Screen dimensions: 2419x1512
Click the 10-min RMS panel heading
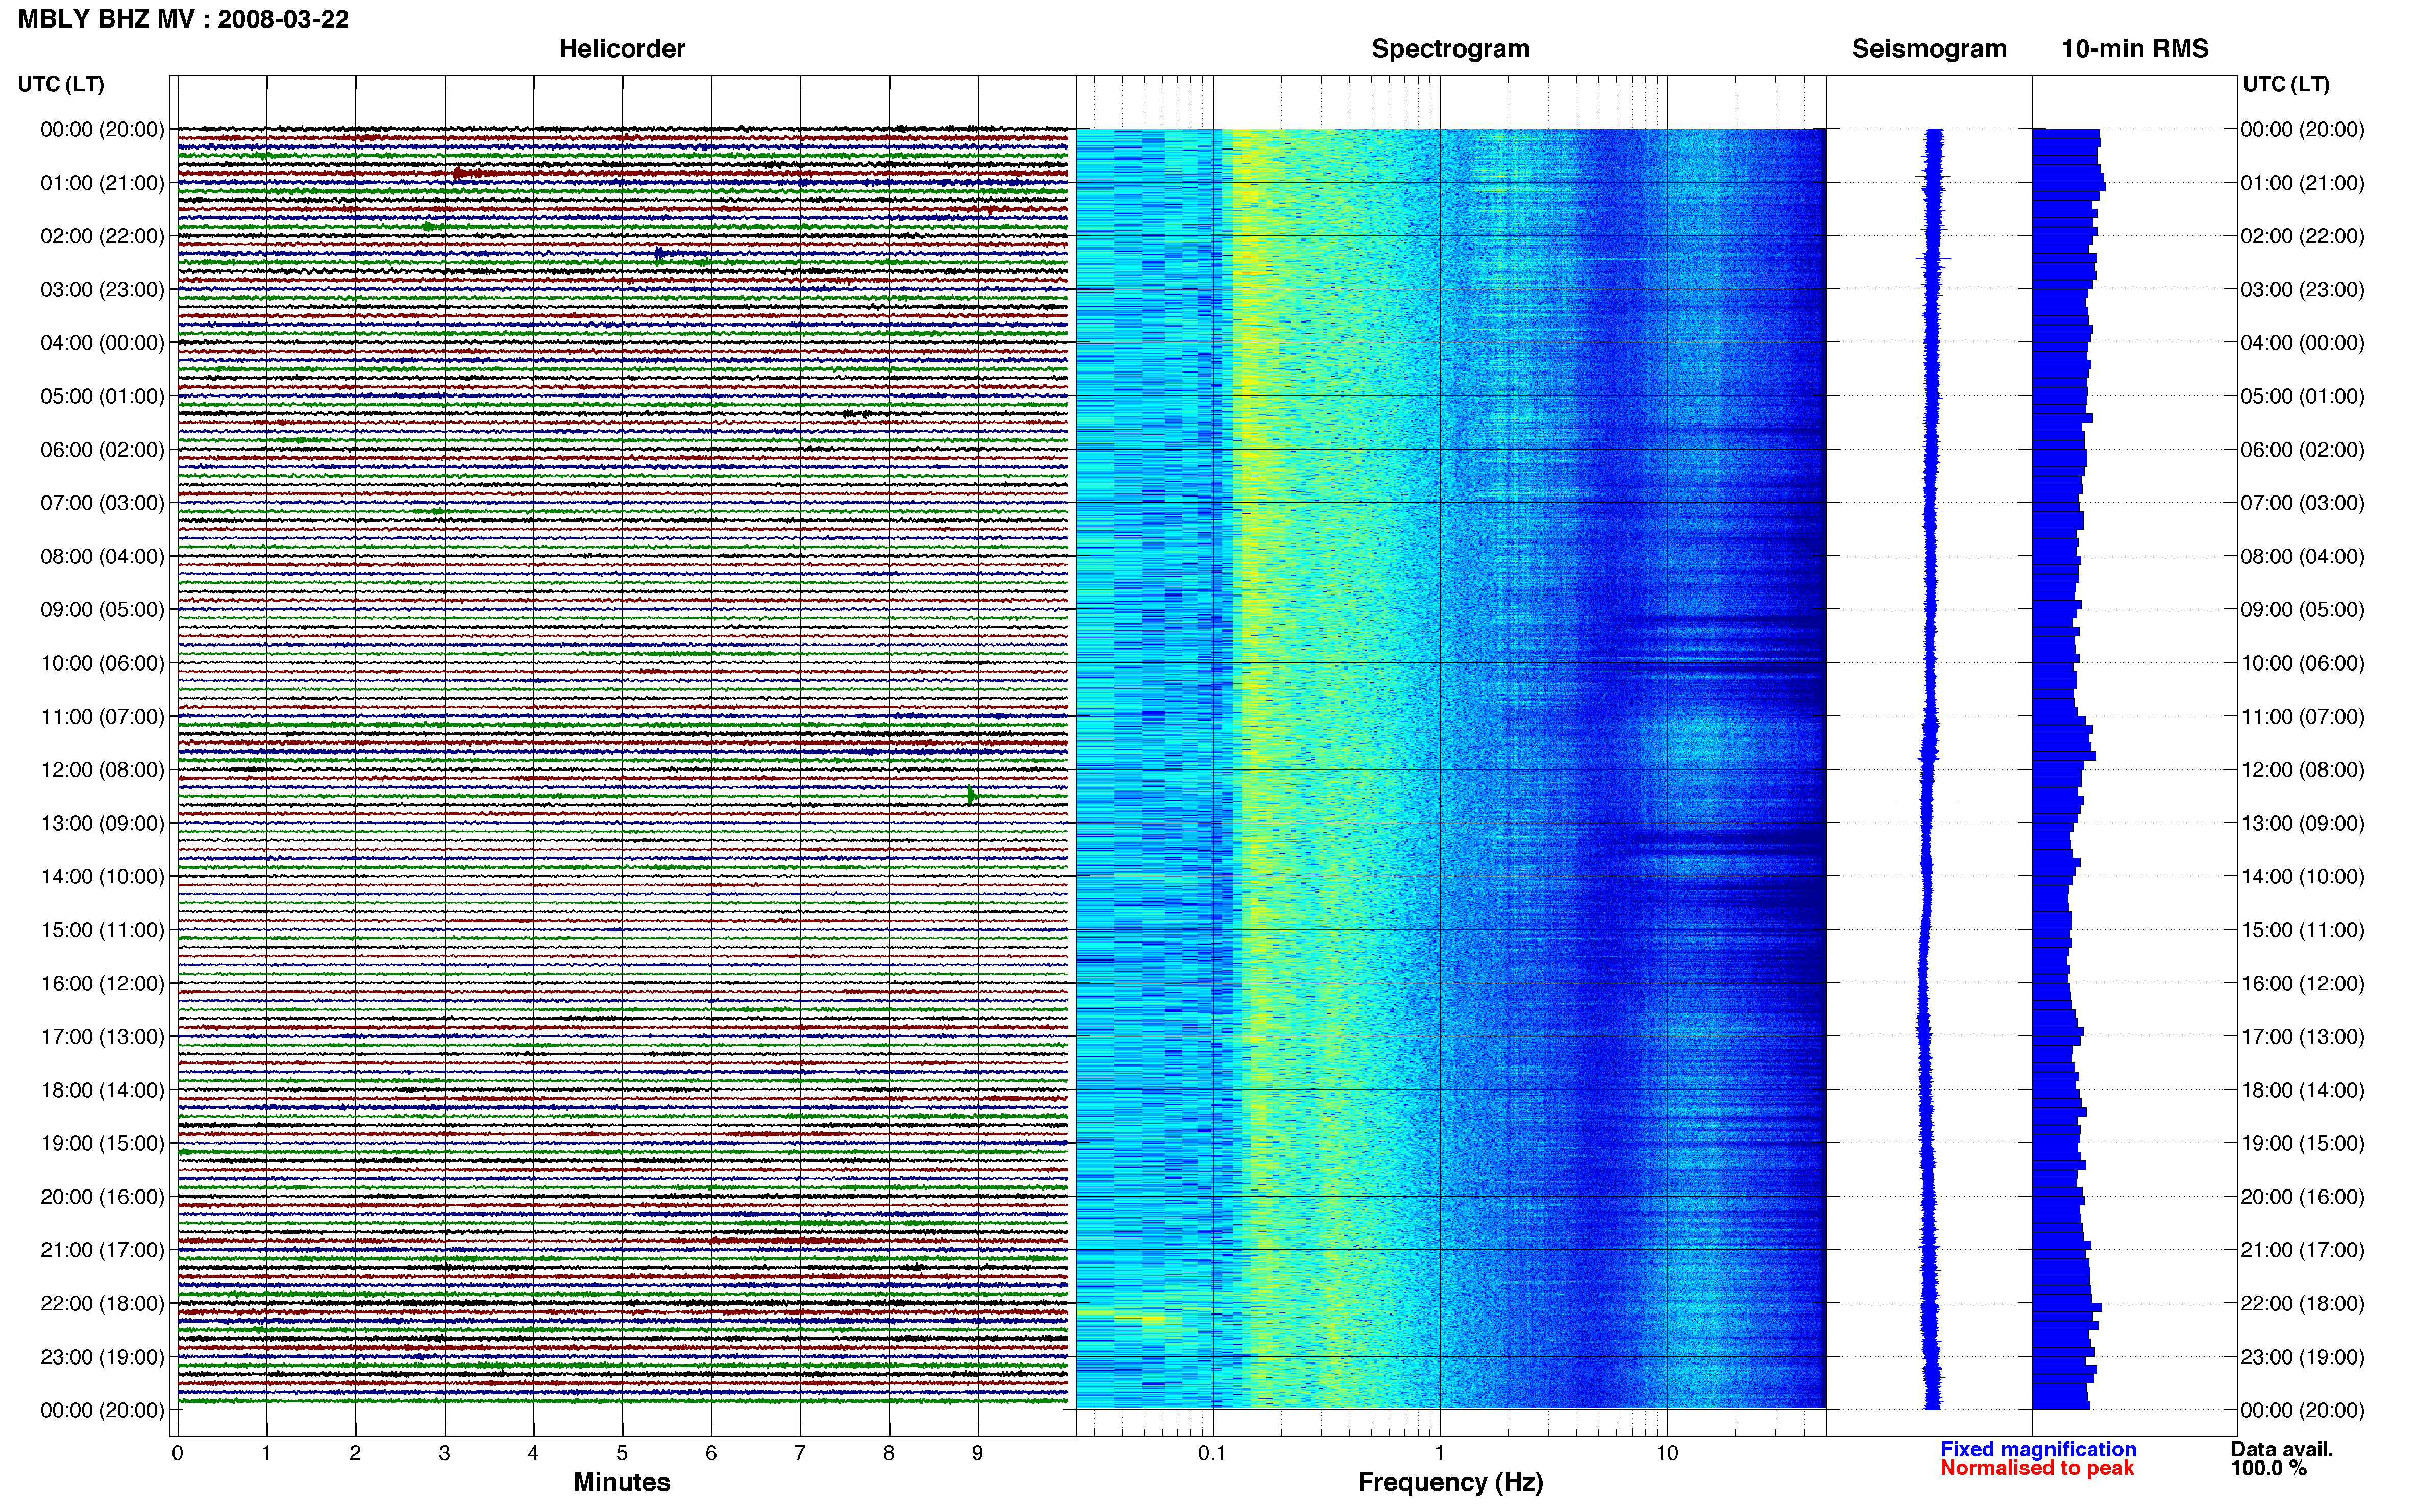point(2135,48)
